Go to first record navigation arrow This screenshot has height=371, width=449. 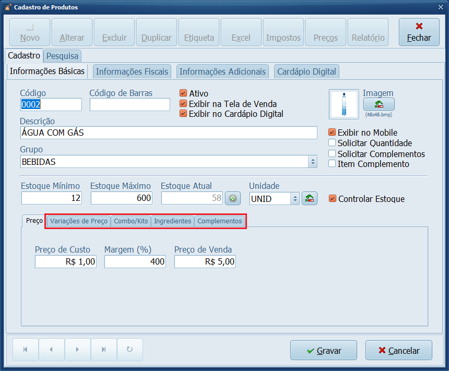coord(26,350)
